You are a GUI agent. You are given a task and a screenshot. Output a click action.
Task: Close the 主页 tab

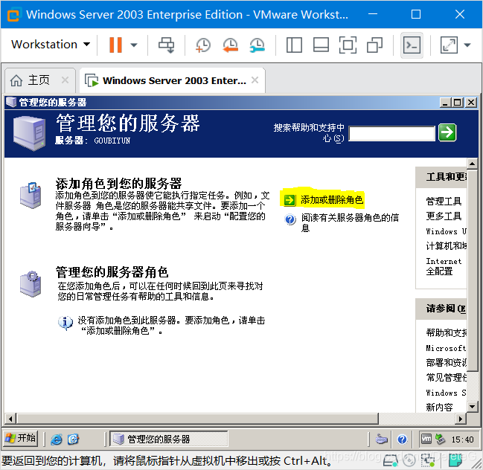tap(65, 80)
